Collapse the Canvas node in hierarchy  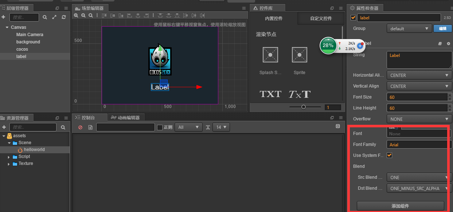[x=7, y=27]
